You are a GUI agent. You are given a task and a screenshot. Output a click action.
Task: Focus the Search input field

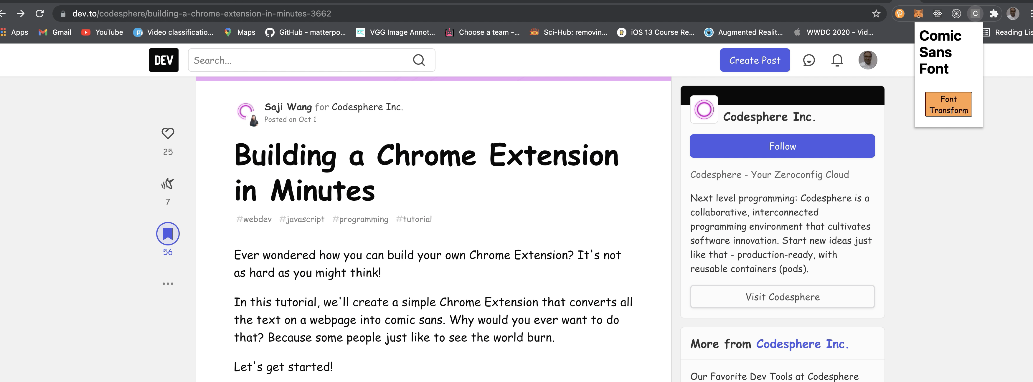click(311, 60)
